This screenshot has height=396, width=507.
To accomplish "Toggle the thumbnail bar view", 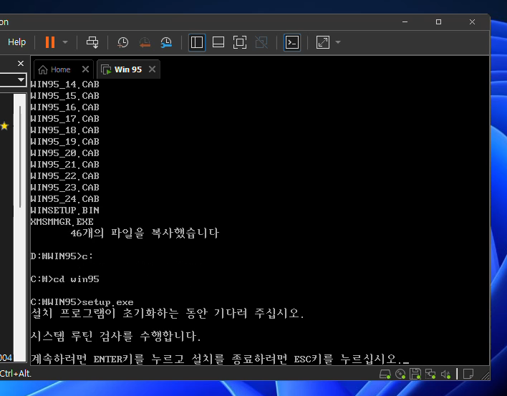I will [x=218, y=42].
